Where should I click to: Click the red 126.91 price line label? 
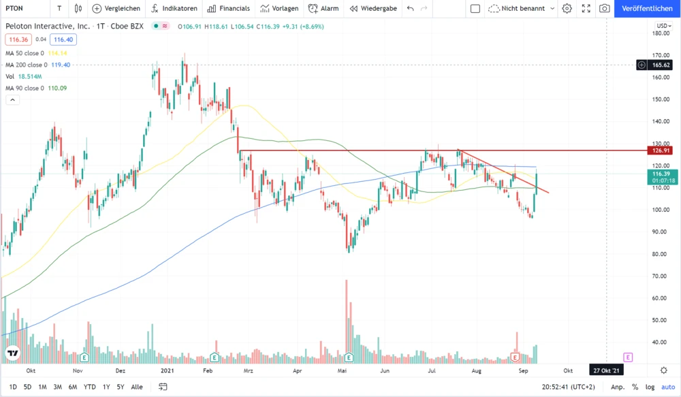pos(660,150)
